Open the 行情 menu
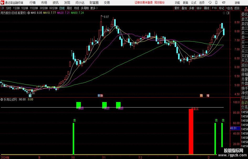248x159 pixels. [x=33, y=3]
